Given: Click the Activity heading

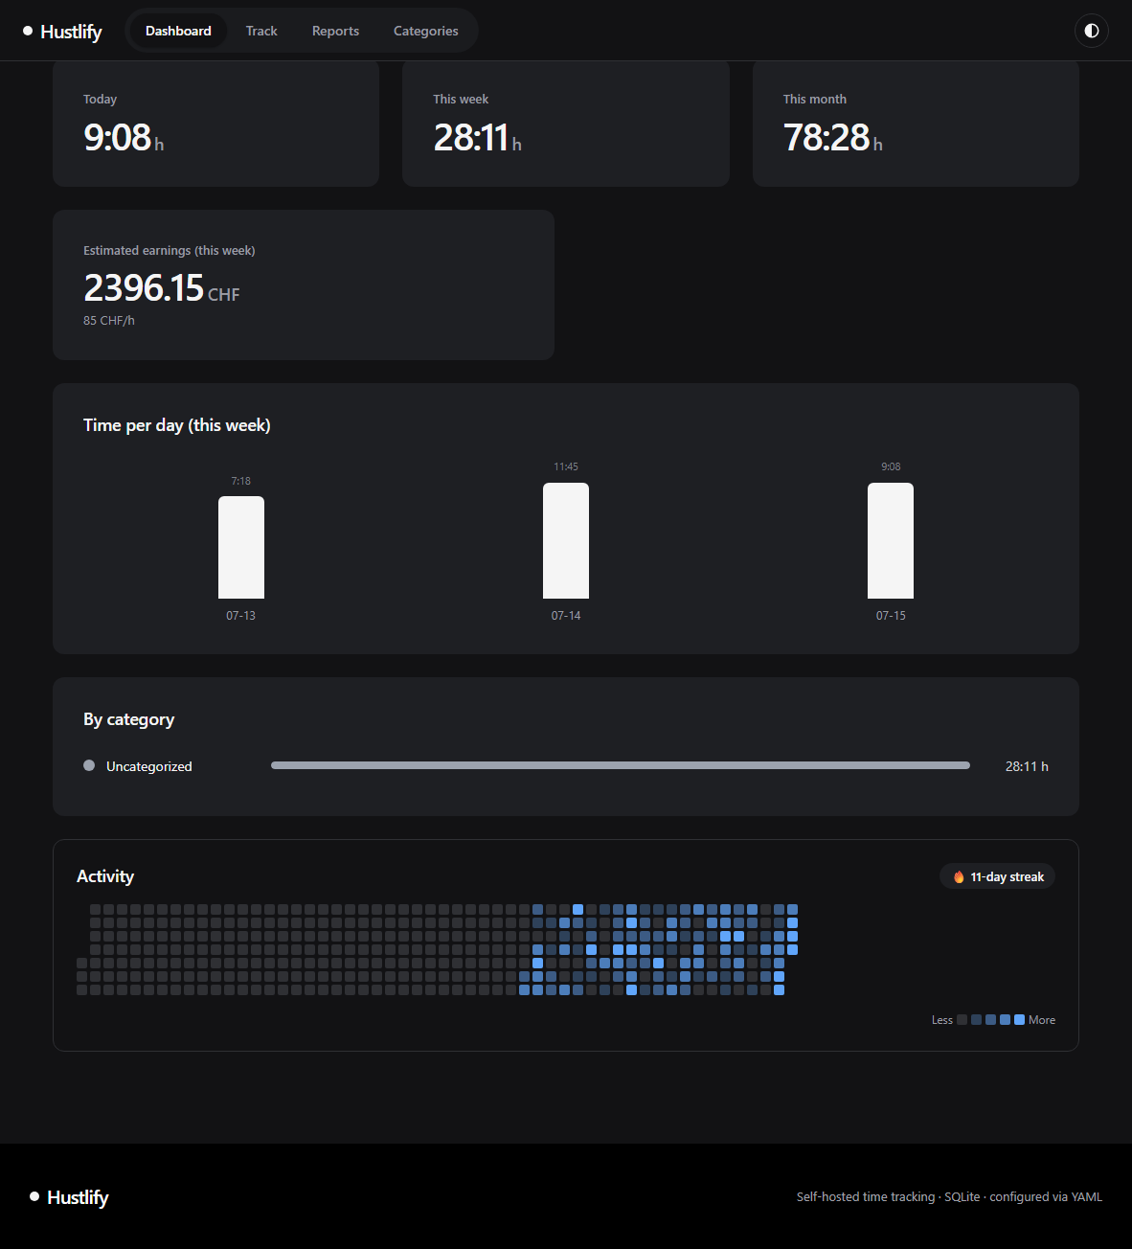Looking at the screenshot, I should (x=105, y=876).
